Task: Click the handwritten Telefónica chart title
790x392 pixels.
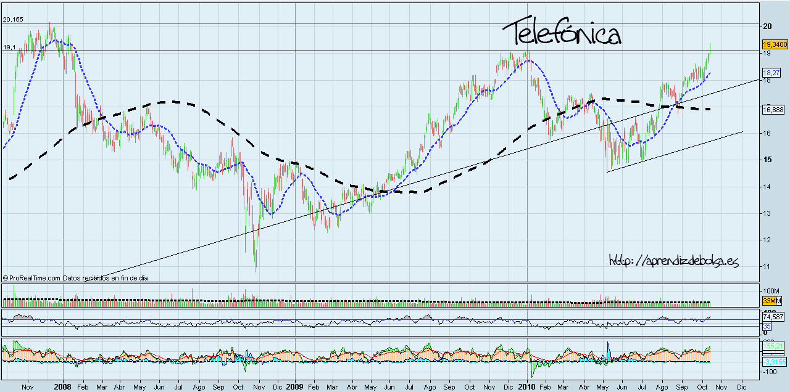Action: pyautogui.click(x=561, y=33)
